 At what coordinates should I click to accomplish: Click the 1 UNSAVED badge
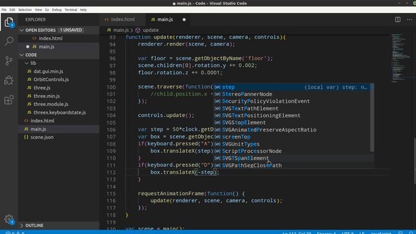pyautogui.click(x=71, y=30)
